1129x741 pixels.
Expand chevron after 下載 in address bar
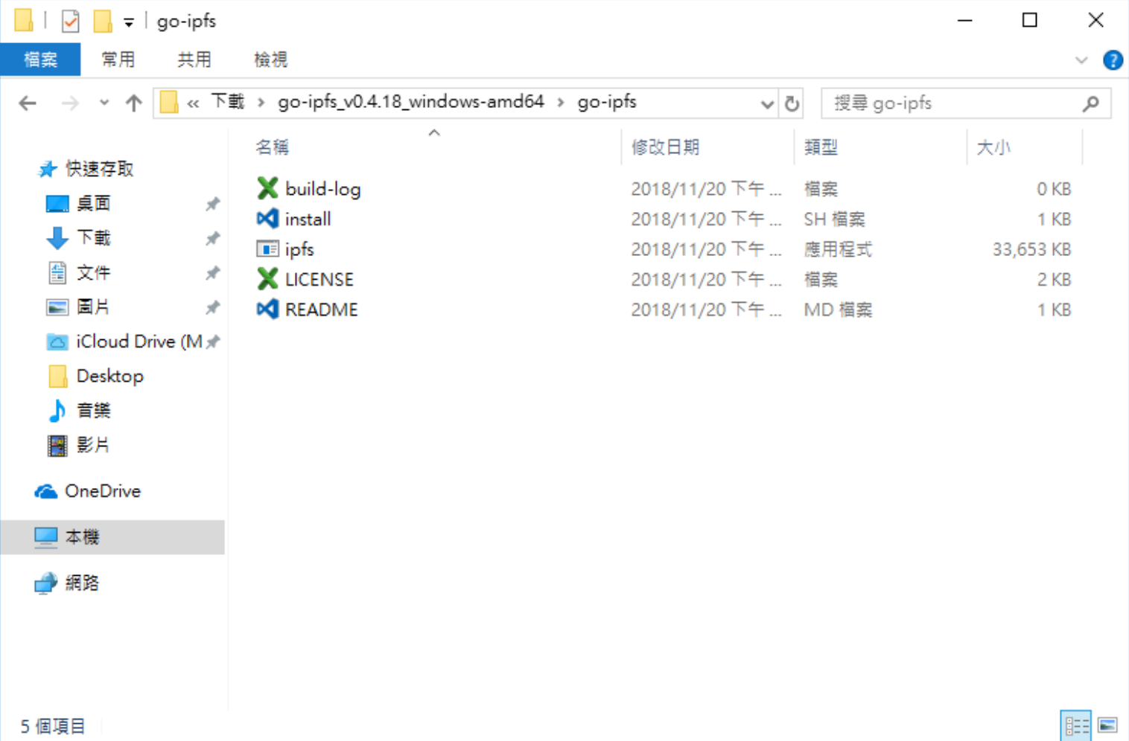pos(261,103)
